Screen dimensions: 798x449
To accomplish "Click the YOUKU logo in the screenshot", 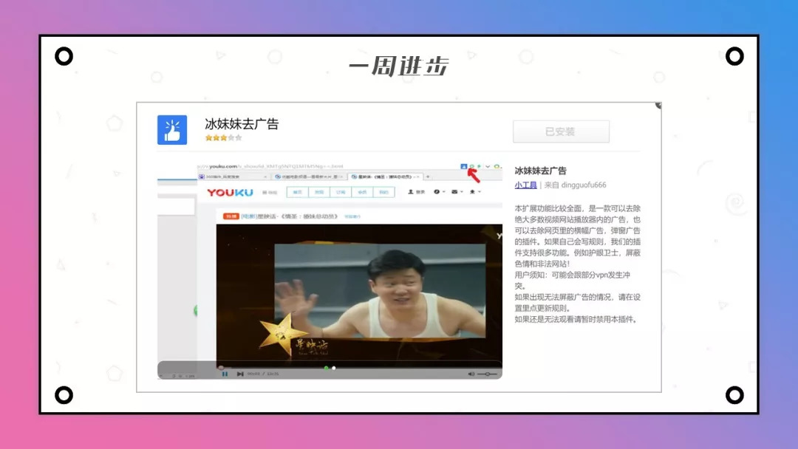I will point(230,192).
